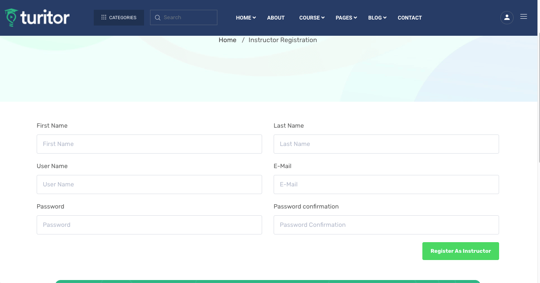Screen dimensions: 540x283
Task: Click the hamburger menu icon
Action: [523, 17]
